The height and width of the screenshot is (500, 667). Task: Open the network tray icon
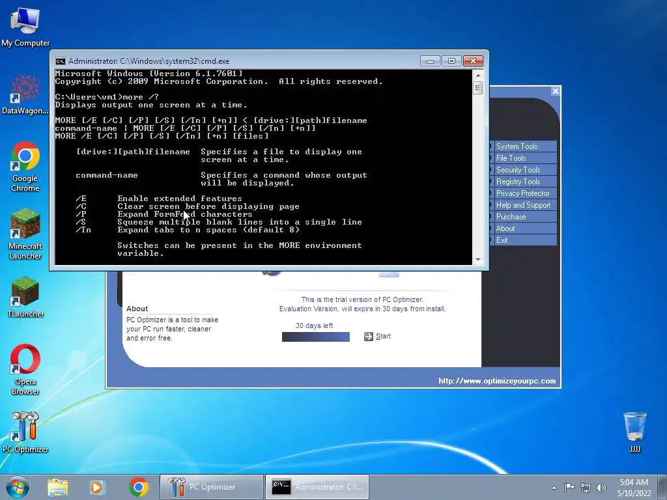586,487
